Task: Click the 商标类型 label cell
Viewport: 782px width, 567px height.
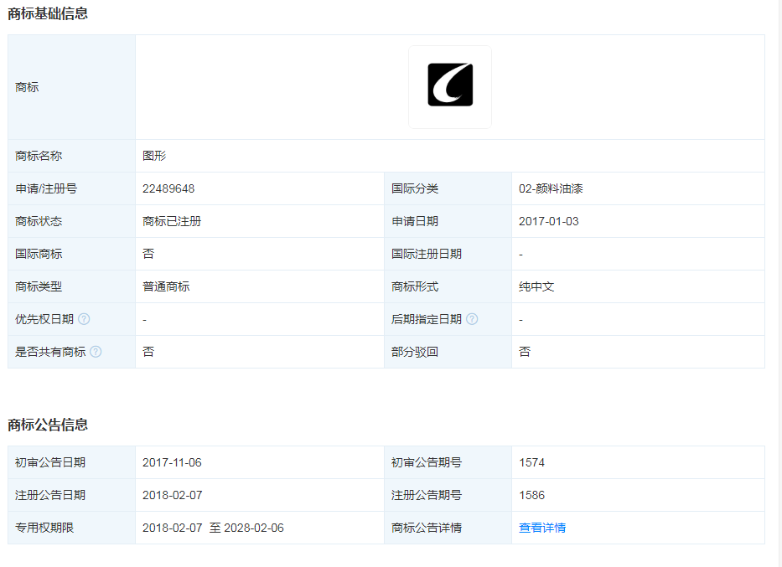Action: [71, 286]
